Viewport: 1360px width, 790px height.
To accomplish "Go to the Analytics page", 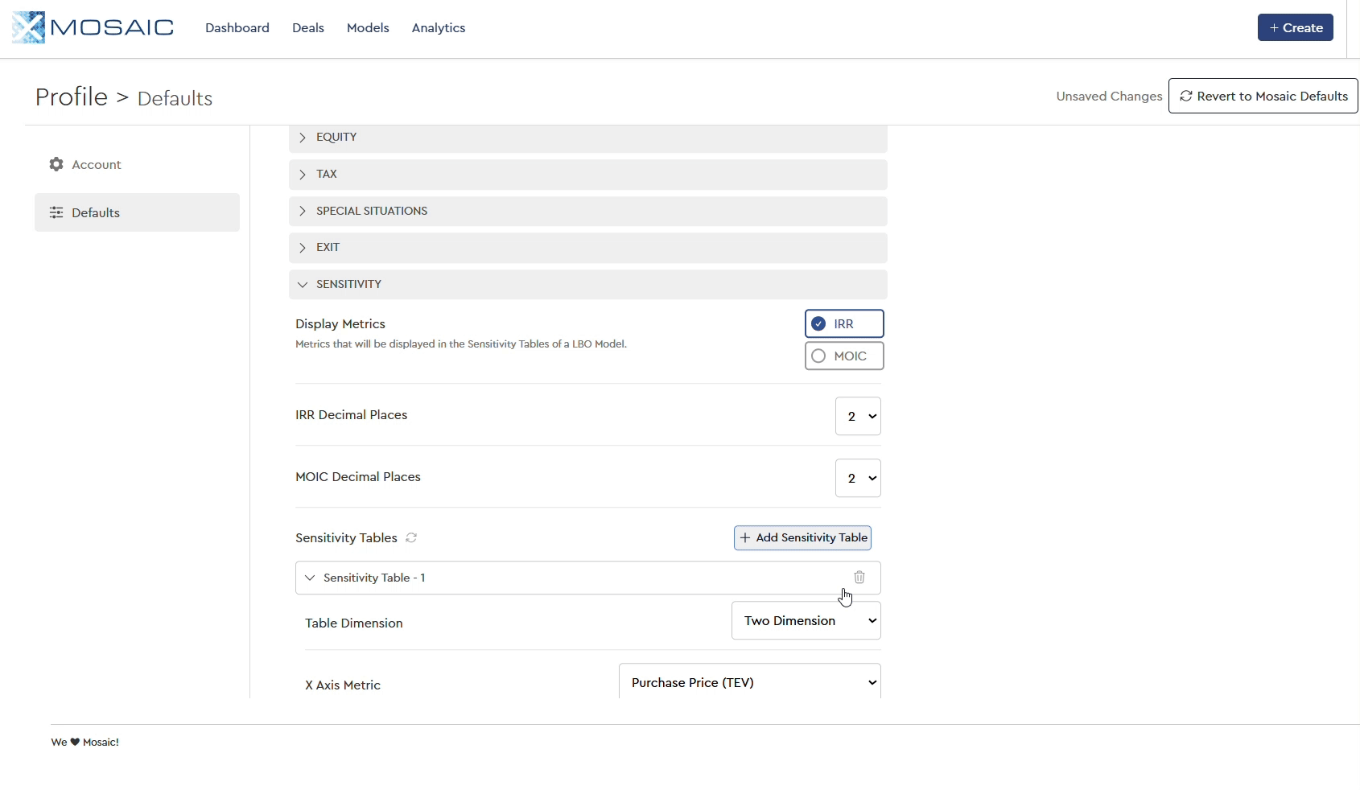I will [x=439, y=27].
